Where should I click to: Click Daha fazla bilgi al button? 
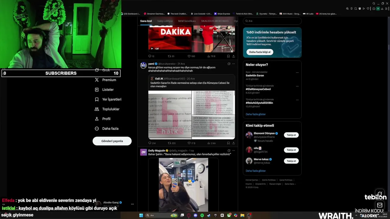click(260, 52)
